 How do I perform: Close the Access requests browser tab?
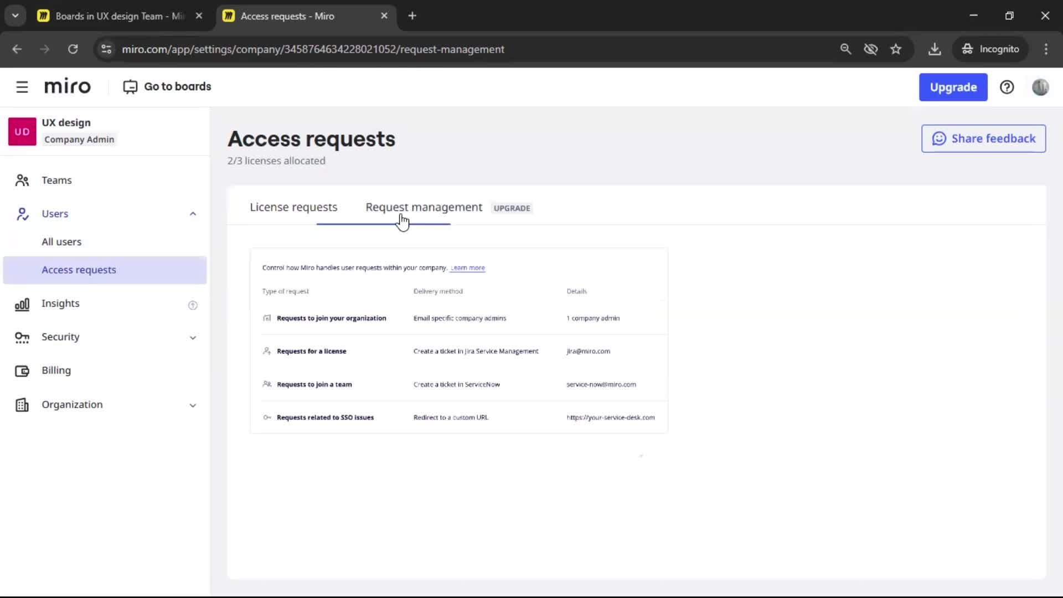pos(384,16)
